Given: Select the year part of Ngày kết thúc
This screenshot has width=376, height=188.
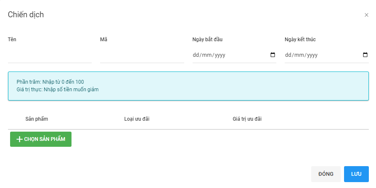Looking at the screenshot, I should pyautogui.click(x=312, y=55).
